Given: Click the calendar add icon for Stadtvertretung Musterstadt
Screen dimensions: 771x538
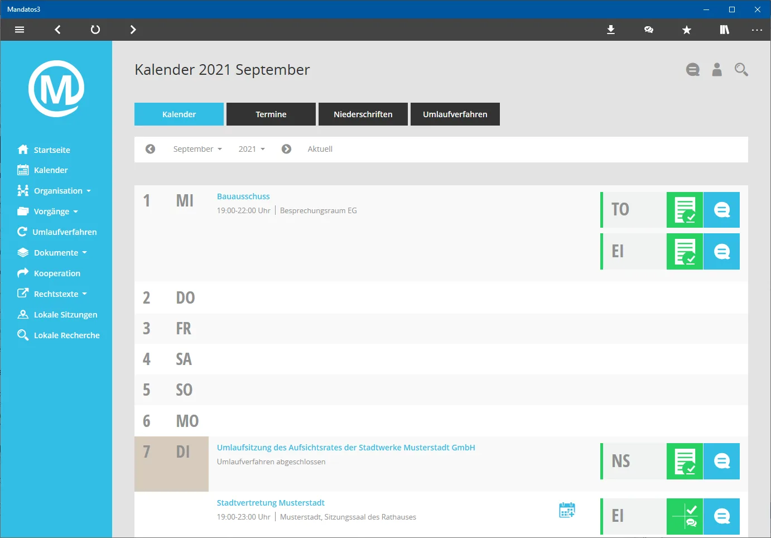Looking at the screenshot, I should pos(567,510).
